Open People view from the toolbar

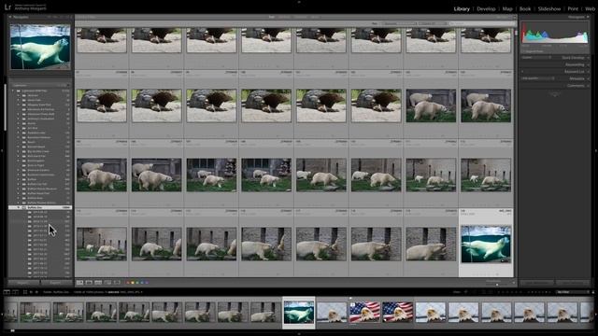pos(117,283)
